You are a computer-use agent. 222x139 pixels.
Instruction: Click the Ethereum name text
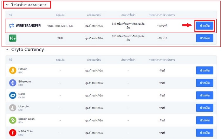[x=25, y=81]
